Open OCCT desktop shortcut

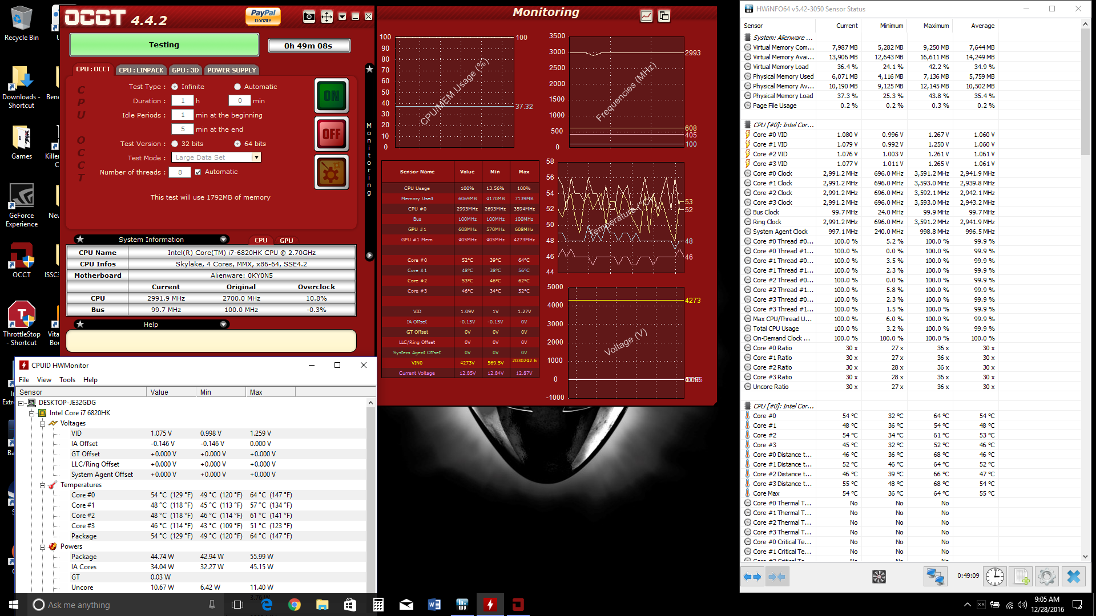point(22,261)
